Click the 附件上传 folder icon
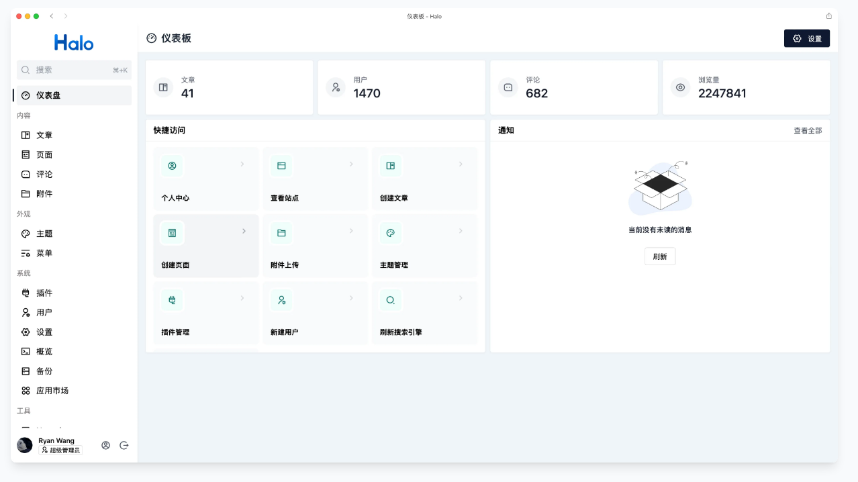 (281, 233)
